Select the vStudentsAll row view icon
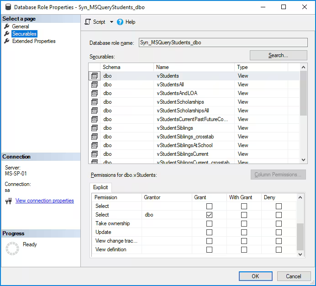 click(95, 85)
